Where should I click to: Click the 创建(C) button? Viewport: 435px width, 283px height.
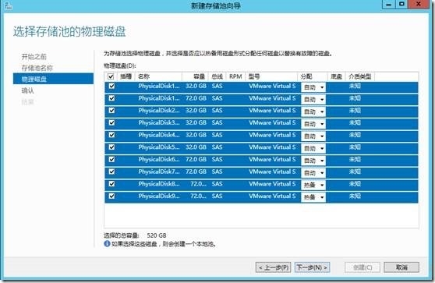362,267
